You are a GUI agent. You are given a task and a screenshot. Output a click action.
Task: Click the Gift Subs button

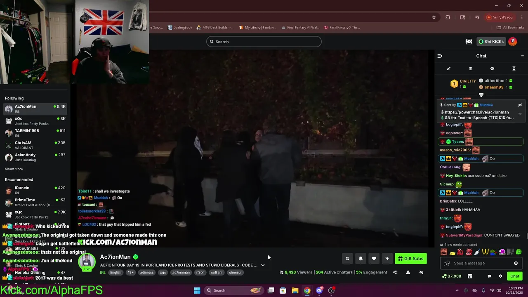point(411,259)
